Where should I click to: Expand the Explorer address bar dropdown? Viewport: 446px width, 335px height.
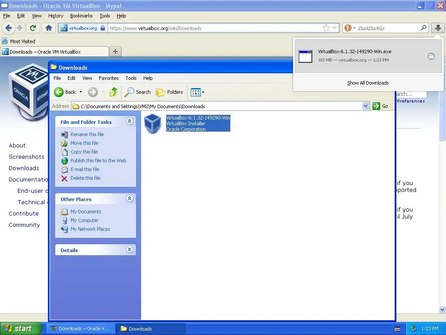pos(365,106)
